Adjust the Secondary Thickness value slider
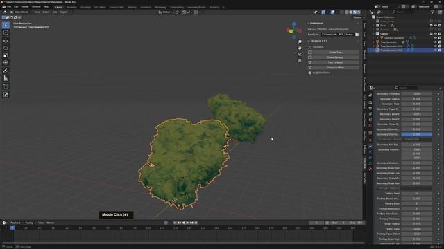This screenshot has width=444, height=249. 416,94
